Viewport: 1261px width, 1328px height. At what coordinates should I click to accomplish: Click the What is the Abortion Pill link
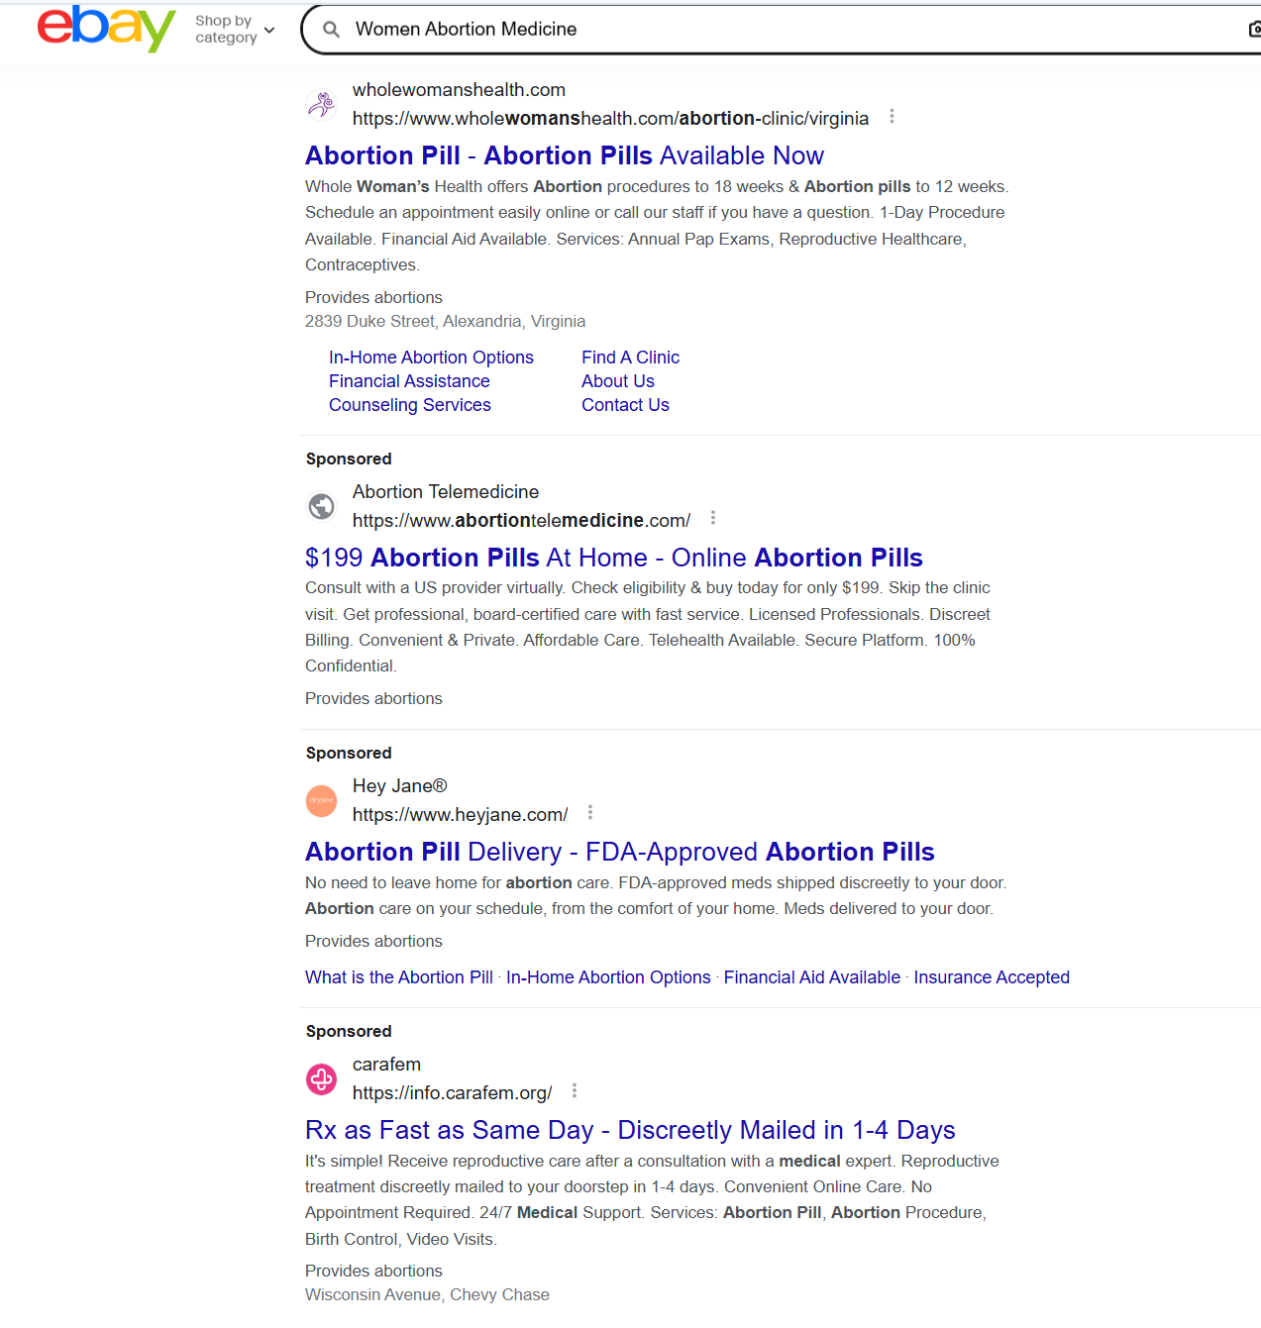tap(398, 977)
